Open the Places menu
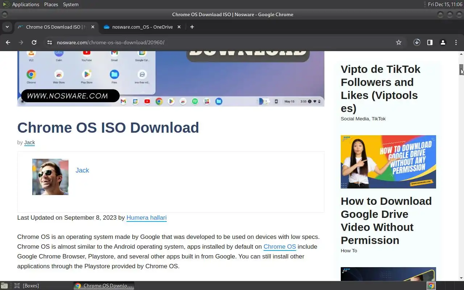 click(x=51, y=4)
